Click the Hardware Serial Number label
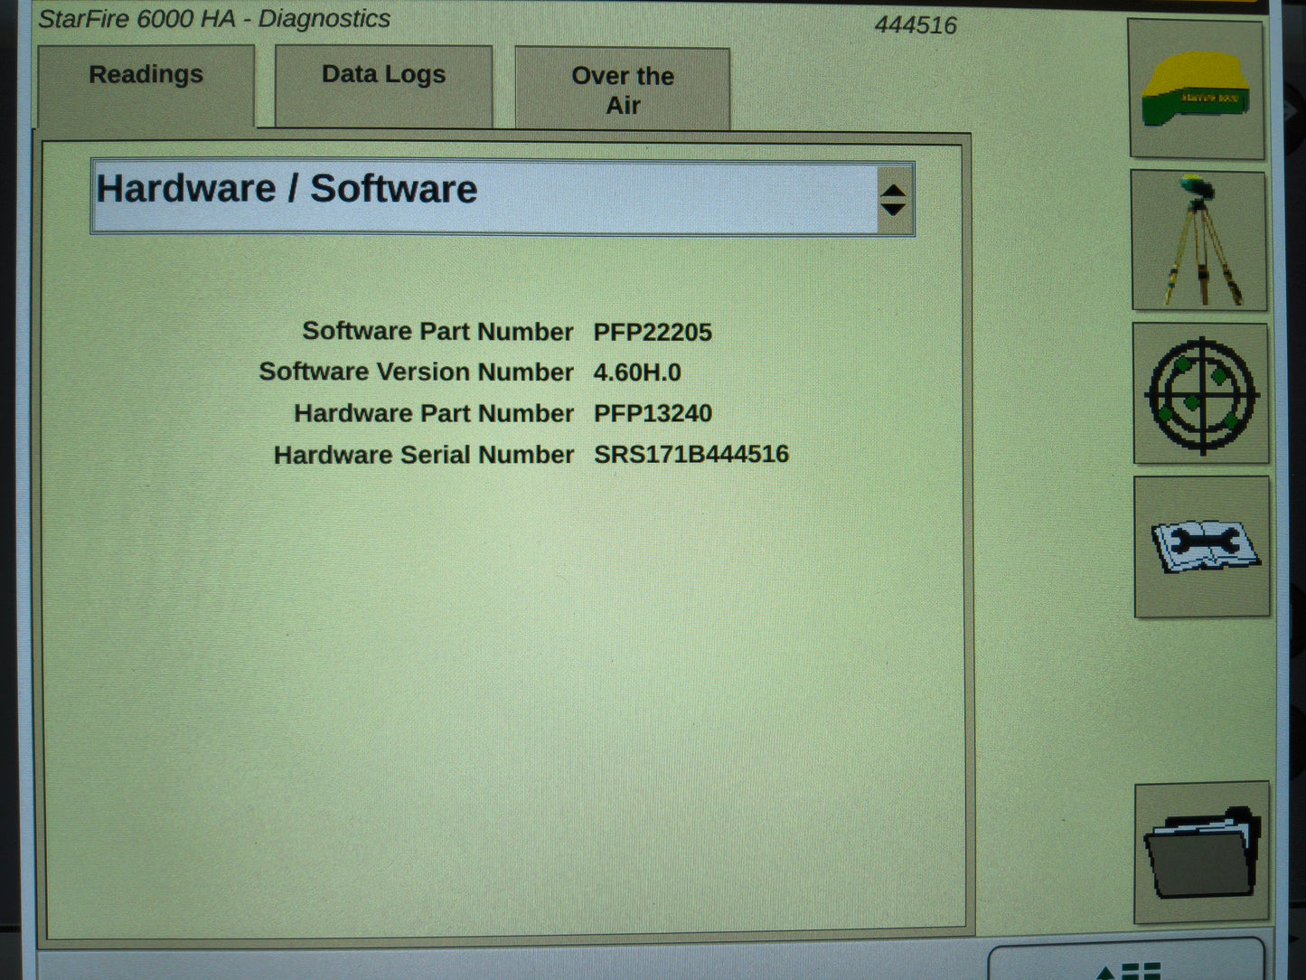The width and height of the screenshot is (1306, 980). click(x=424, y=455)
